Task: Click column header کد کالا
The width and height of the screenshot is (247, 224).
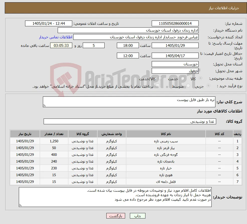Action: pos(219,134)
